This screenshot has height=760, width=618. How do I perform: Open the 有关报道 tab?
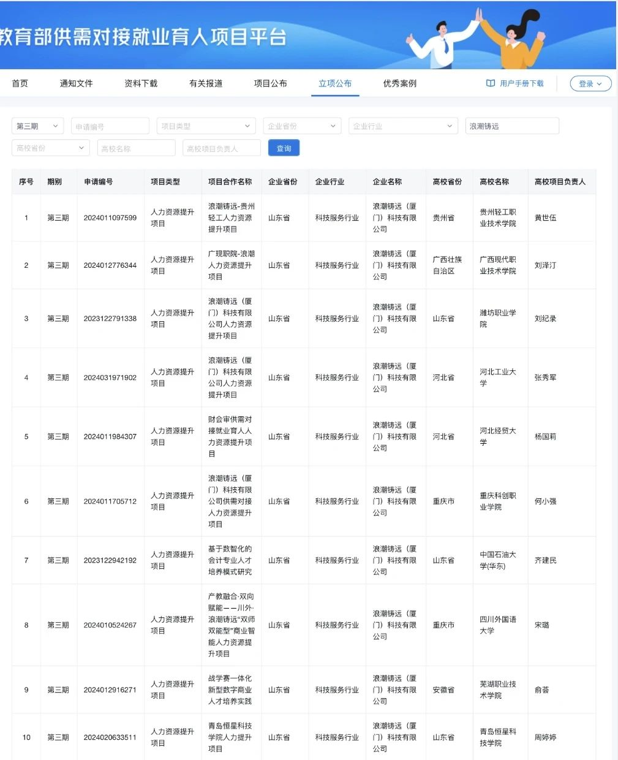206,83
